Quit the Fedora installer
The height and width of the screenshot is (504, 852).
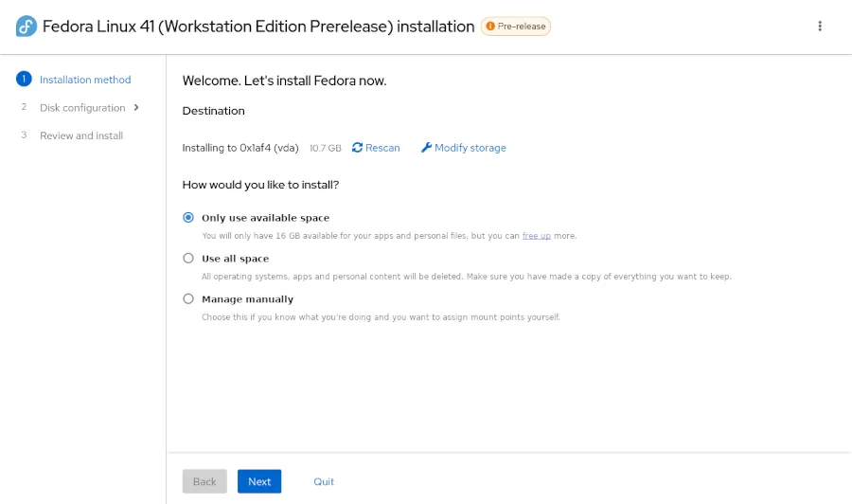324,481
